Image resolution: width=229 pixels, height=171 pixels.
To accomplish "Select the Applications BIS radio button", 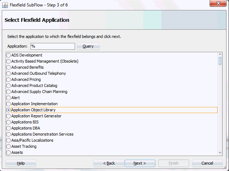I will pos(9,122).
